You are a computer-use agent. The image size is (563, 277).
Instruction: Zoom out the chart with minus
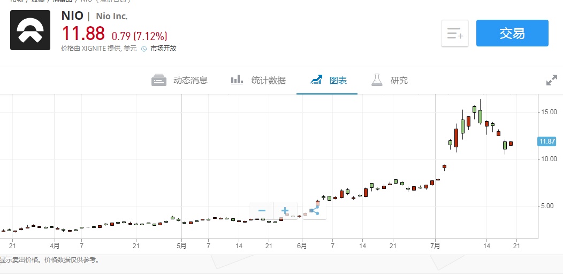click(262, 211)
